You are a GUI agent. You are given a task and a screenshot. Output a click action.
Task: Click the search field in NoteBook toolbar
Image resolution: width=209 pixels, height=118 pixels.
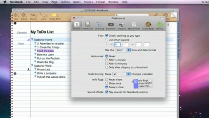click(x=132, y=15)
